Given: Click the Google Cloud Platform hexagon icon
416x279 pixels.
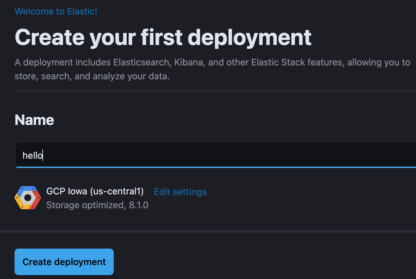Looking at the screenshot, I should coord(28,198).
